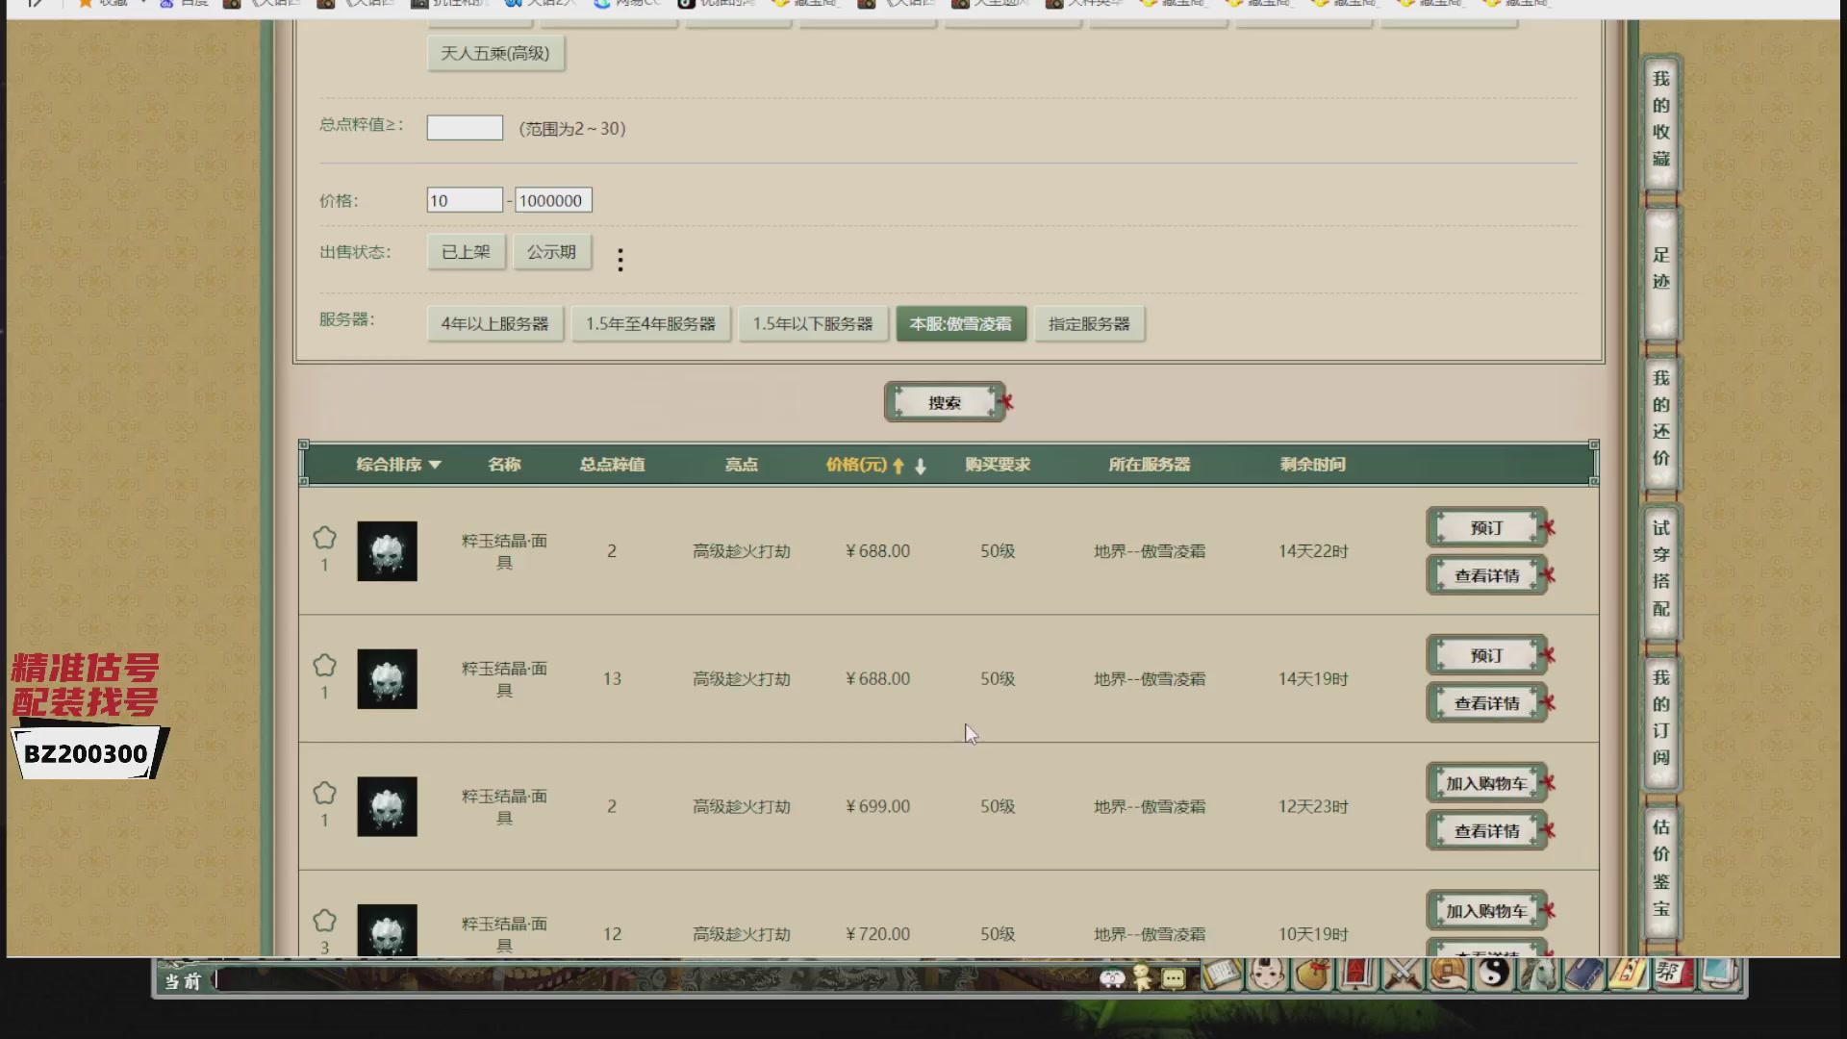Screen dimensions: 1847x1039
Task: View details of ¥699.00 mask listing
Action: (1487, 831)
